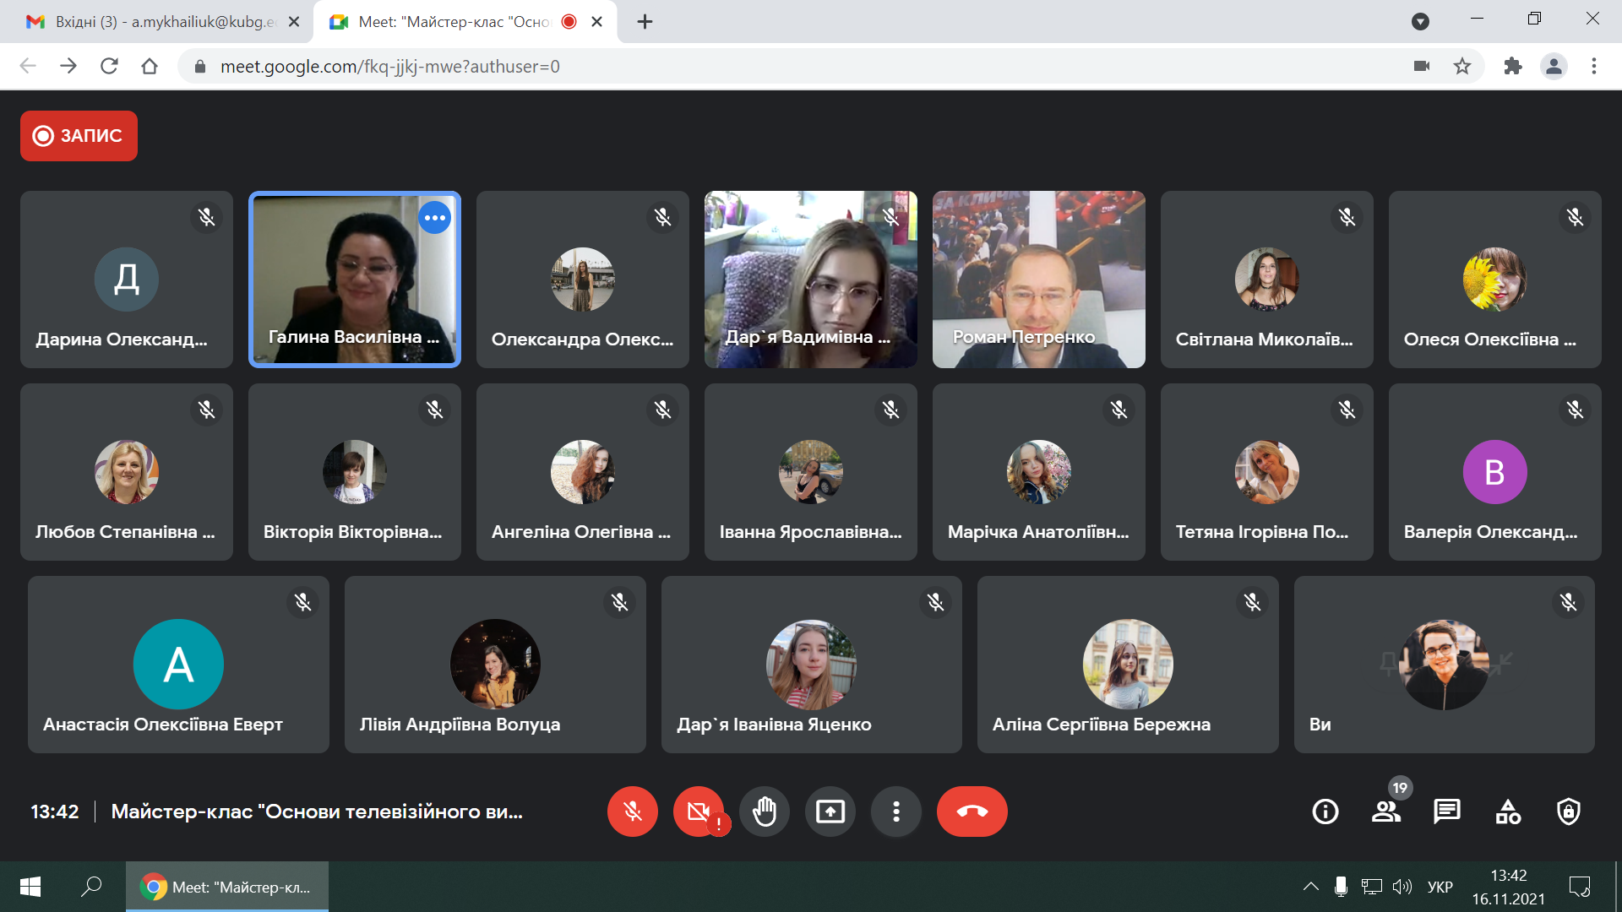Select Роман Петренко video tile
This screenshot has height=912, width=1622.
coord(1038,280)
